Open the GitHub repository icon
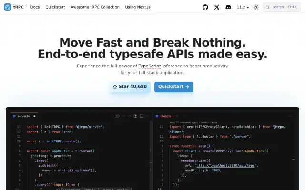Image resolution: width=305 pixels, height=190 pixels. point(205,7)
